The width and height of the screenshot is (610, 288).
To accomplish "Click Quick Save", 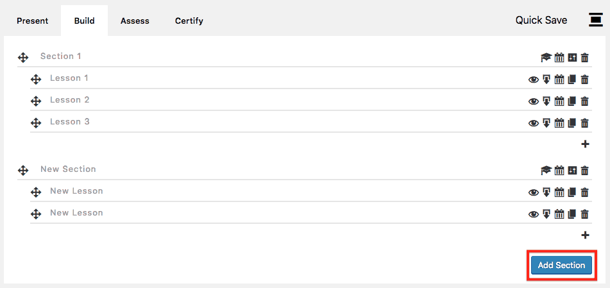I will click(x=541, y=20).
